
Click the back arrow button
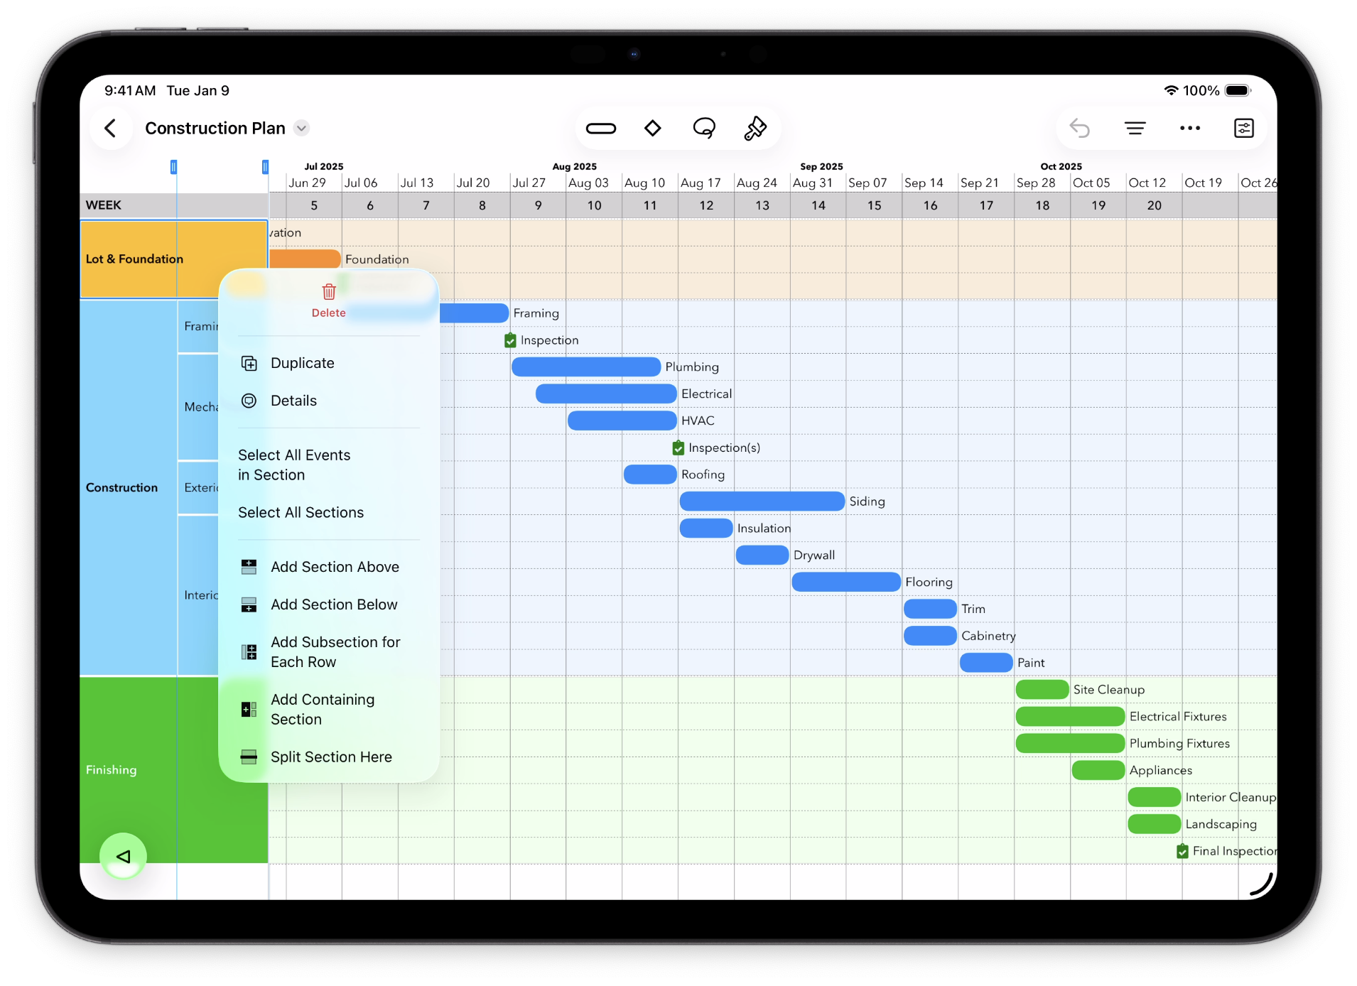tap(110, 129)
